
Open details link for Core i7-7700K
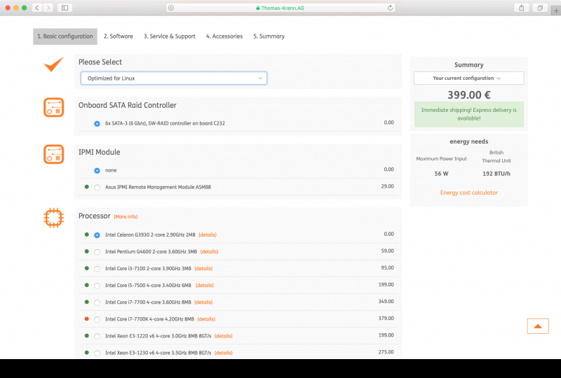[x=206, y=319]
